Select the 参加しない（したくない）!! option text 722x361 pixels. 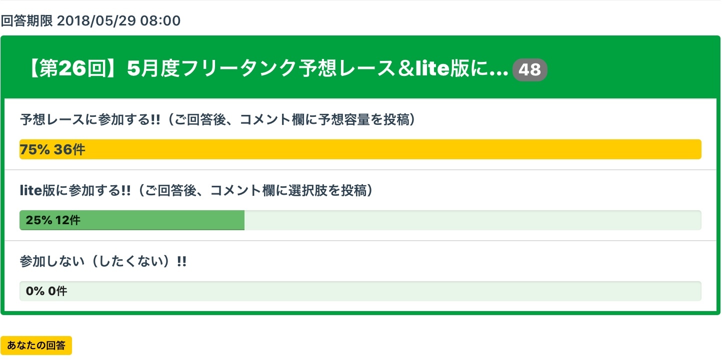[103, 262]
